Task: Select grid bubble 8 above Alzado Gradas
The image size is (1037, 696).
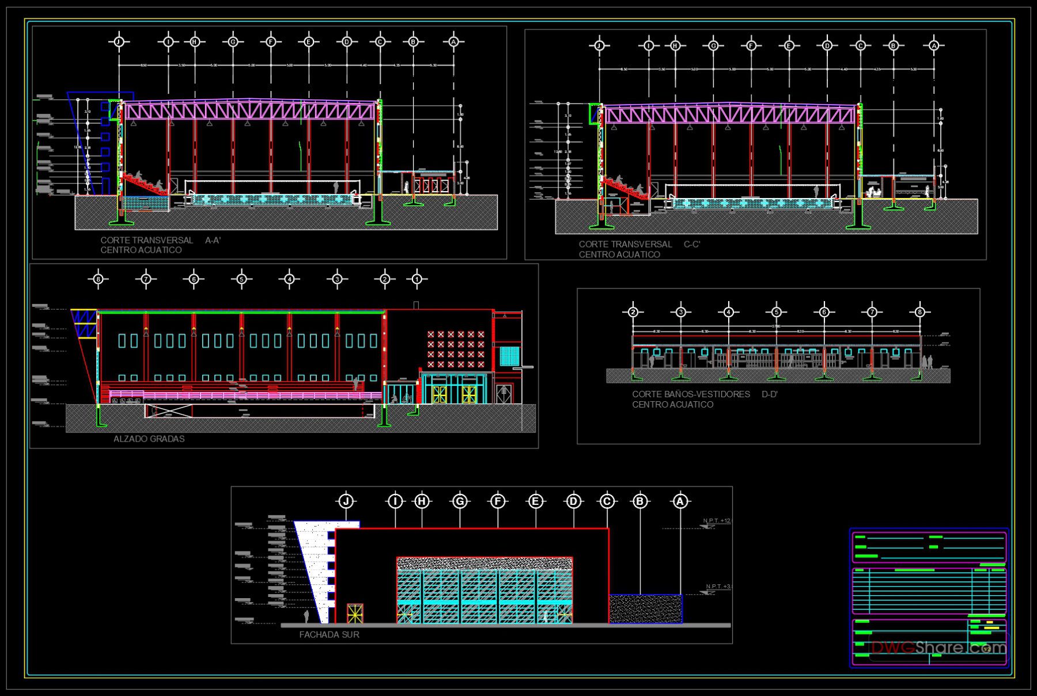Action: pyautogui.click(x=97, y=279)
